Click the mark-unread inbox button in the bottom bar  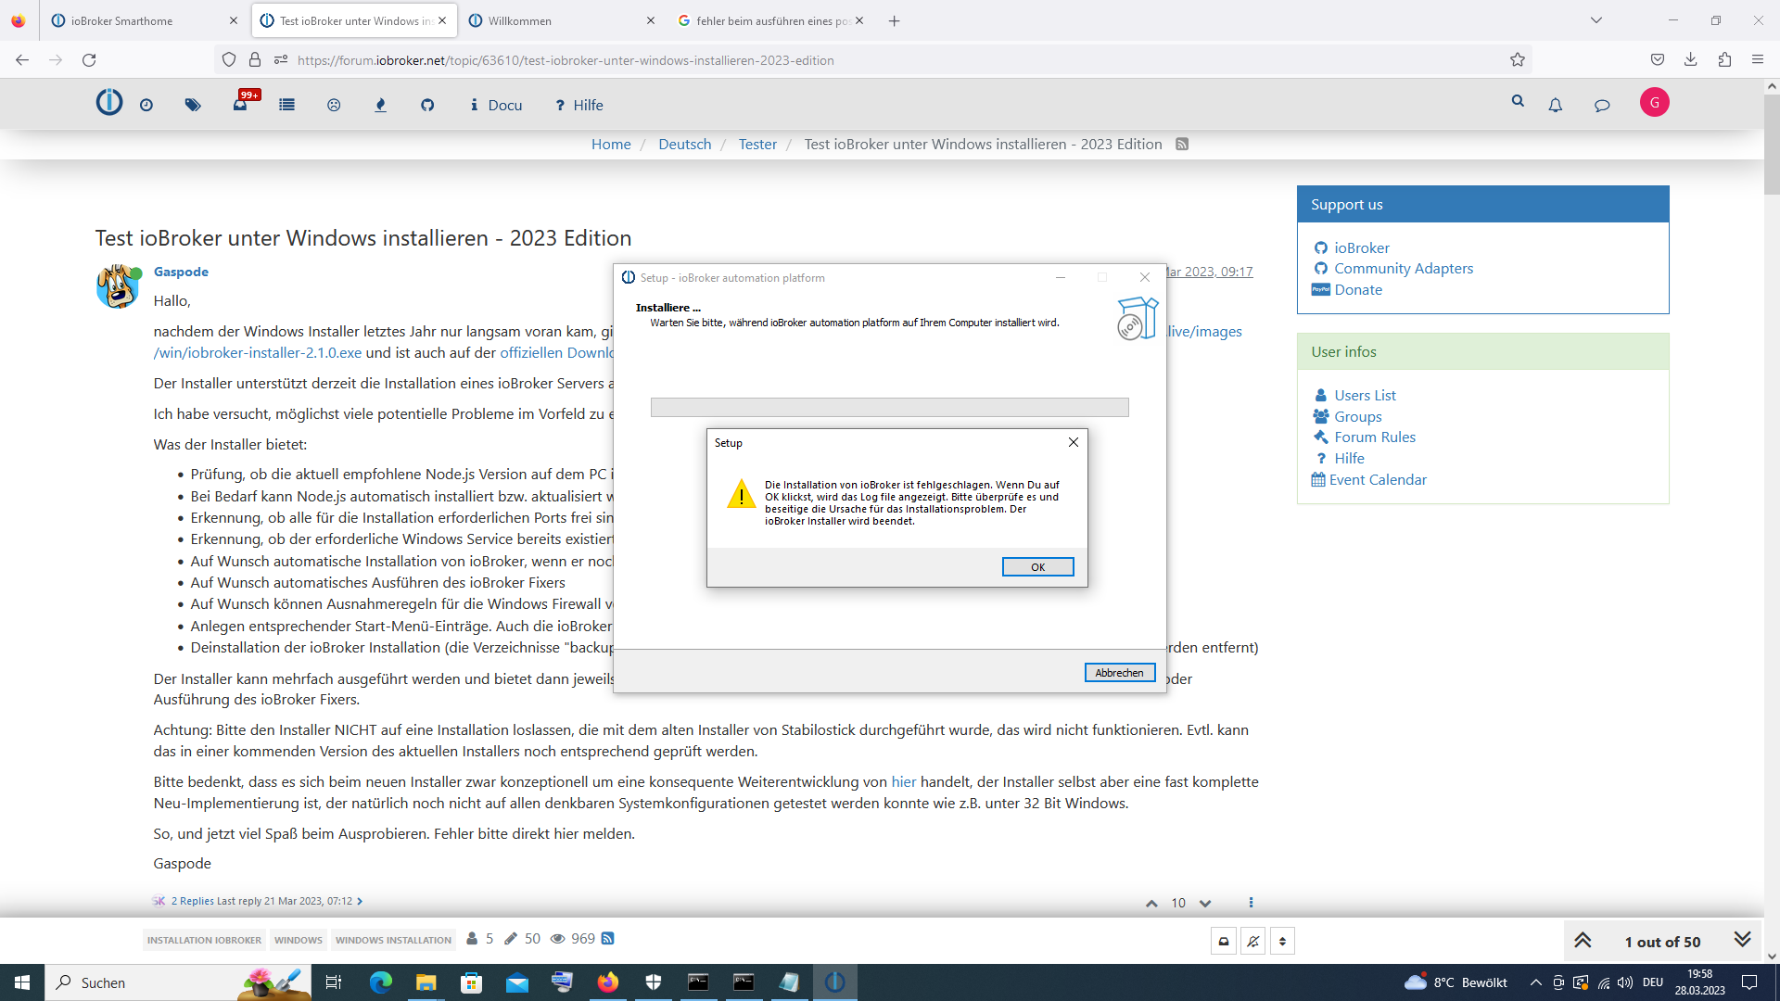point(1224,942)
